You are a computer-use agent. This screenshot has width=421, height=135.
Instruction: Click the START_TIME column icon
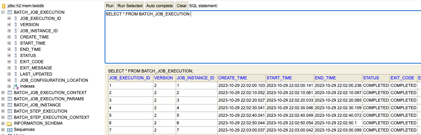point(16,43)
